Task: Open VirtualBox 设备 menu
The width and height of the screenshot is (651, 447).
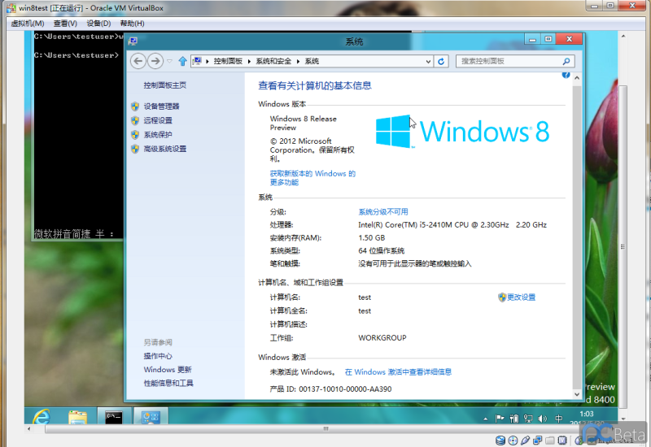Action: (98, 24)
